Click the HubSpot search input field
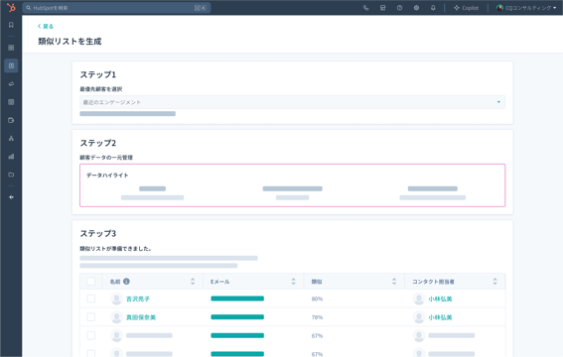The width and height of the screenshot is (563, 357). coord(116,8)
